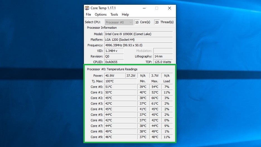Click the Load column header

coord(167,81)
